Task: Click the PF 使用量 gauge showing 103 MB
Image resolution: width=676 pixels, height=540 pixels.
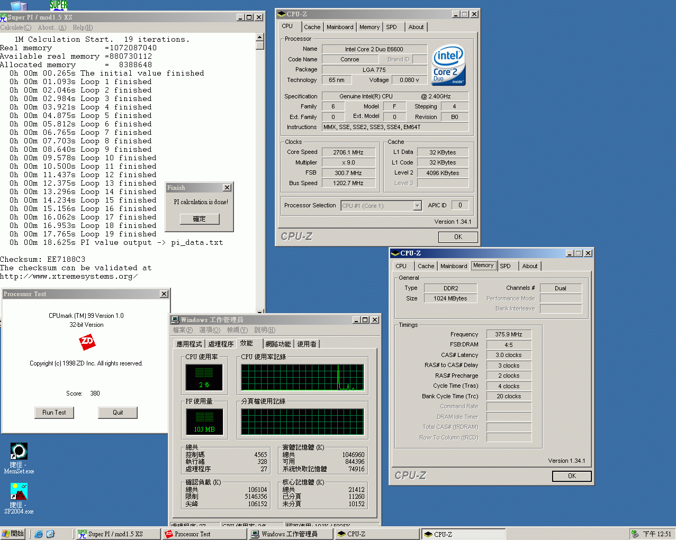Action: point(204,422)
